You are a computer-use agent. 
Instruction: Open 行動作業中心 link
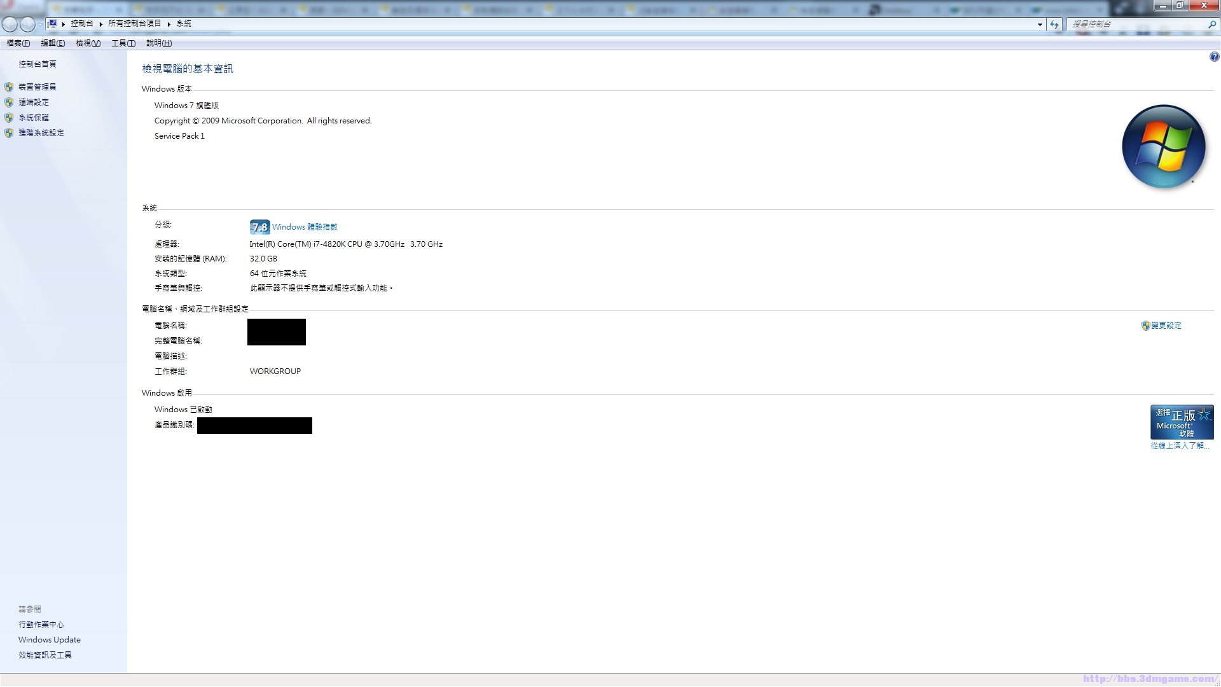pos(41,625)
